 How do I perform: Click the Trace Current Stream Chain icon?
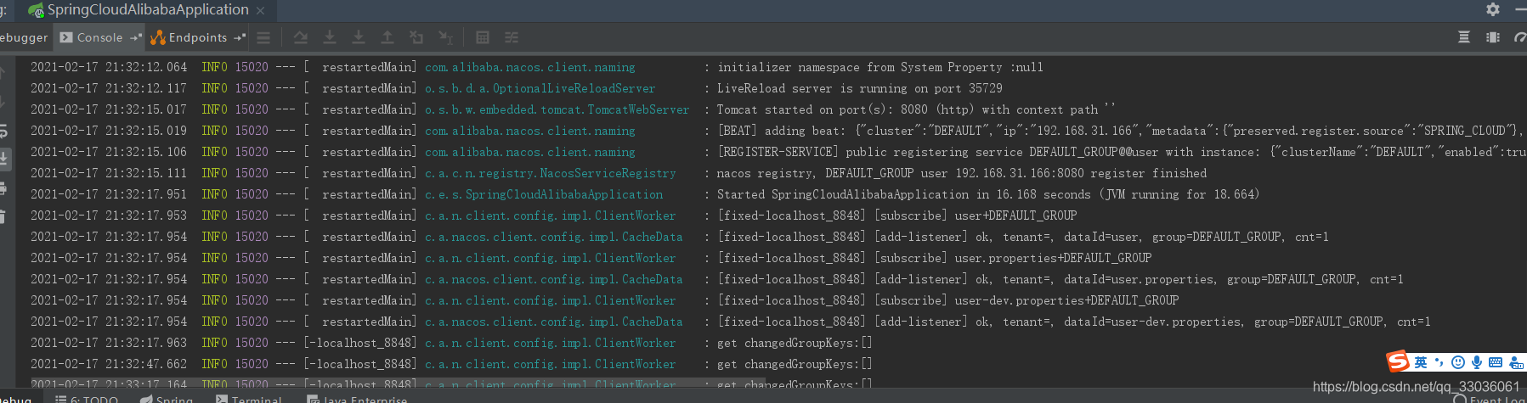(512, 37)
